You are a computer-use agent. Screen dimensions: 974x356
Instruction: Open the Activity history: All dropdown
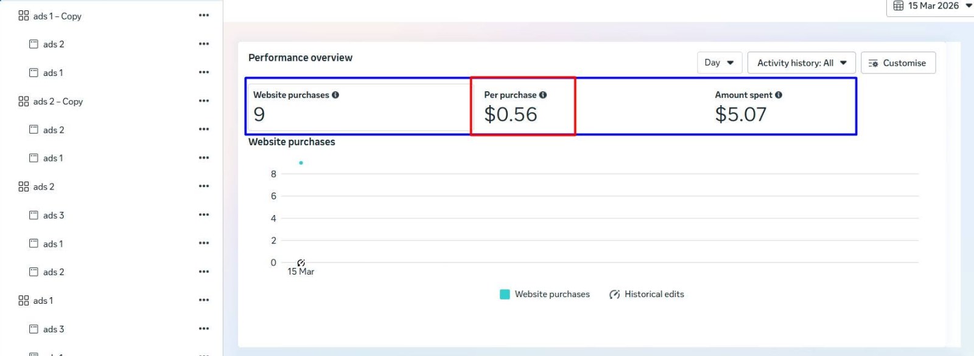[x=802, y=63]
